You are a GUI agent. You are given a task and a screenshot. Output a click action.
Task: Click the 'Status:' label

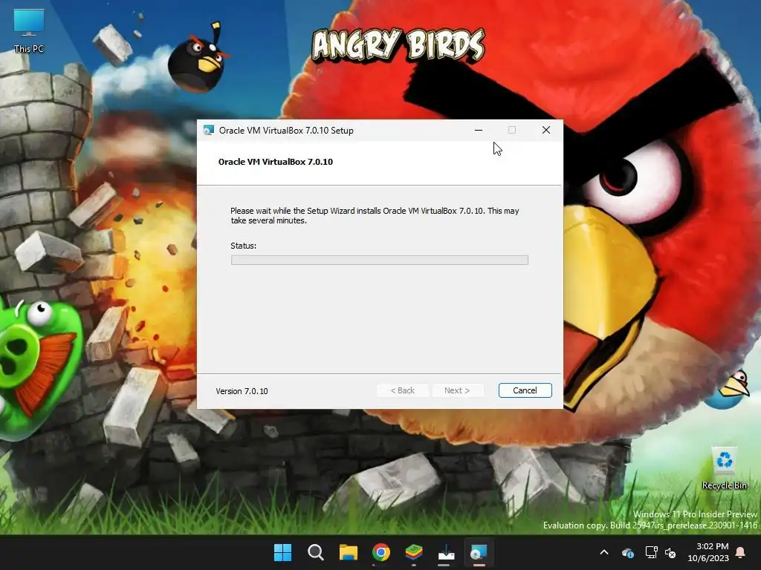[x=243, y=246]
